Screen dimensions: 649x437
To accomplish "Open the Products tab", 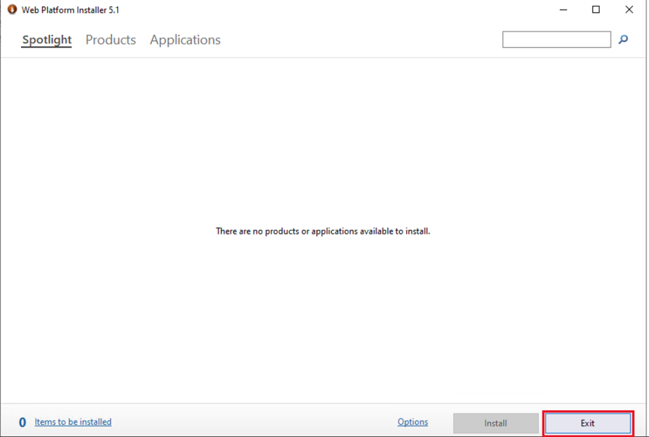I will tap(110, 40).
